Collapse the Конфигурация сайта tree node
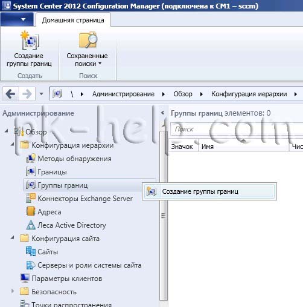This screenshot has height=307, width=303. point(13,237)
